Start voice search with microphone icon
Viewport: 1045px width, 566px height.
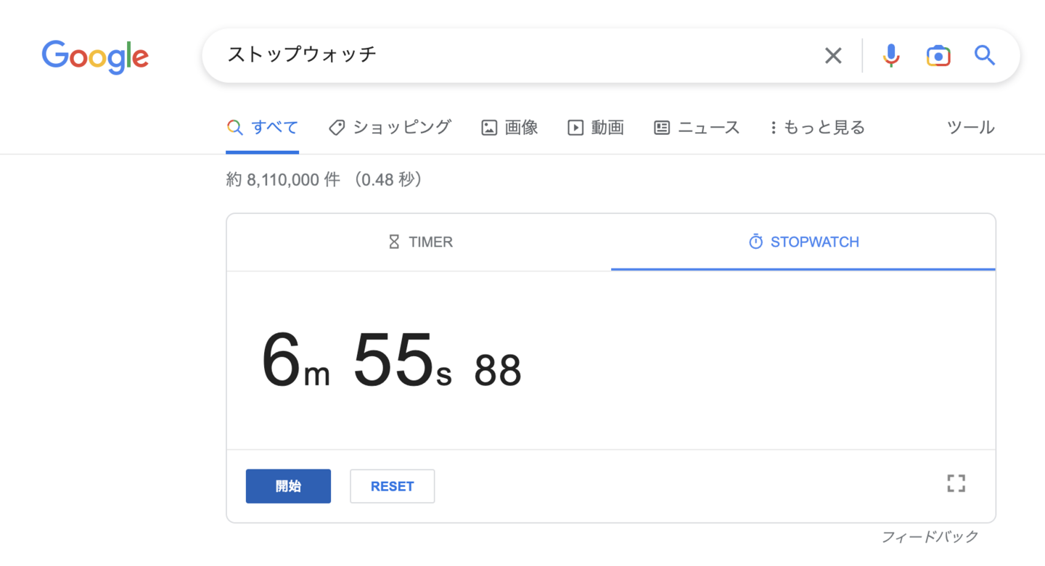coord(891,56)
